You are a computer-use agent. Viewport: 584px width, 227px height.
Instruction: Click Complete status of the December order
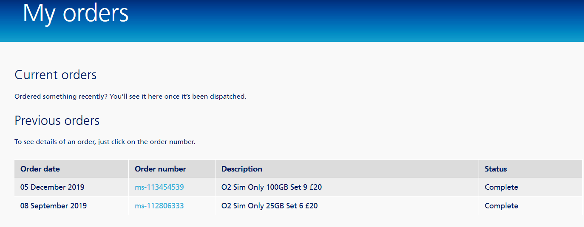click(x=501, y=187)
